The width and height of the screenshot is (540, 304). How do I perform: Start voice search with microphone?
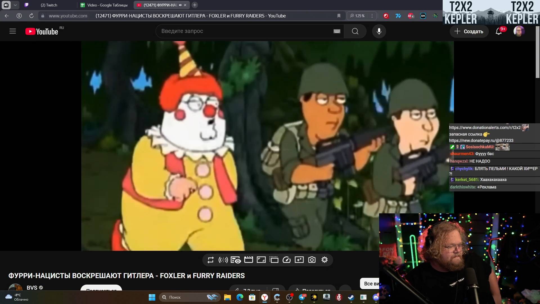[x=379, y=31]
